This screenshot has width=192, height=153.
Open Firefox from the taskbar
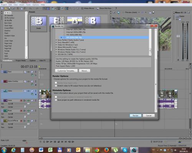[106, 150]
